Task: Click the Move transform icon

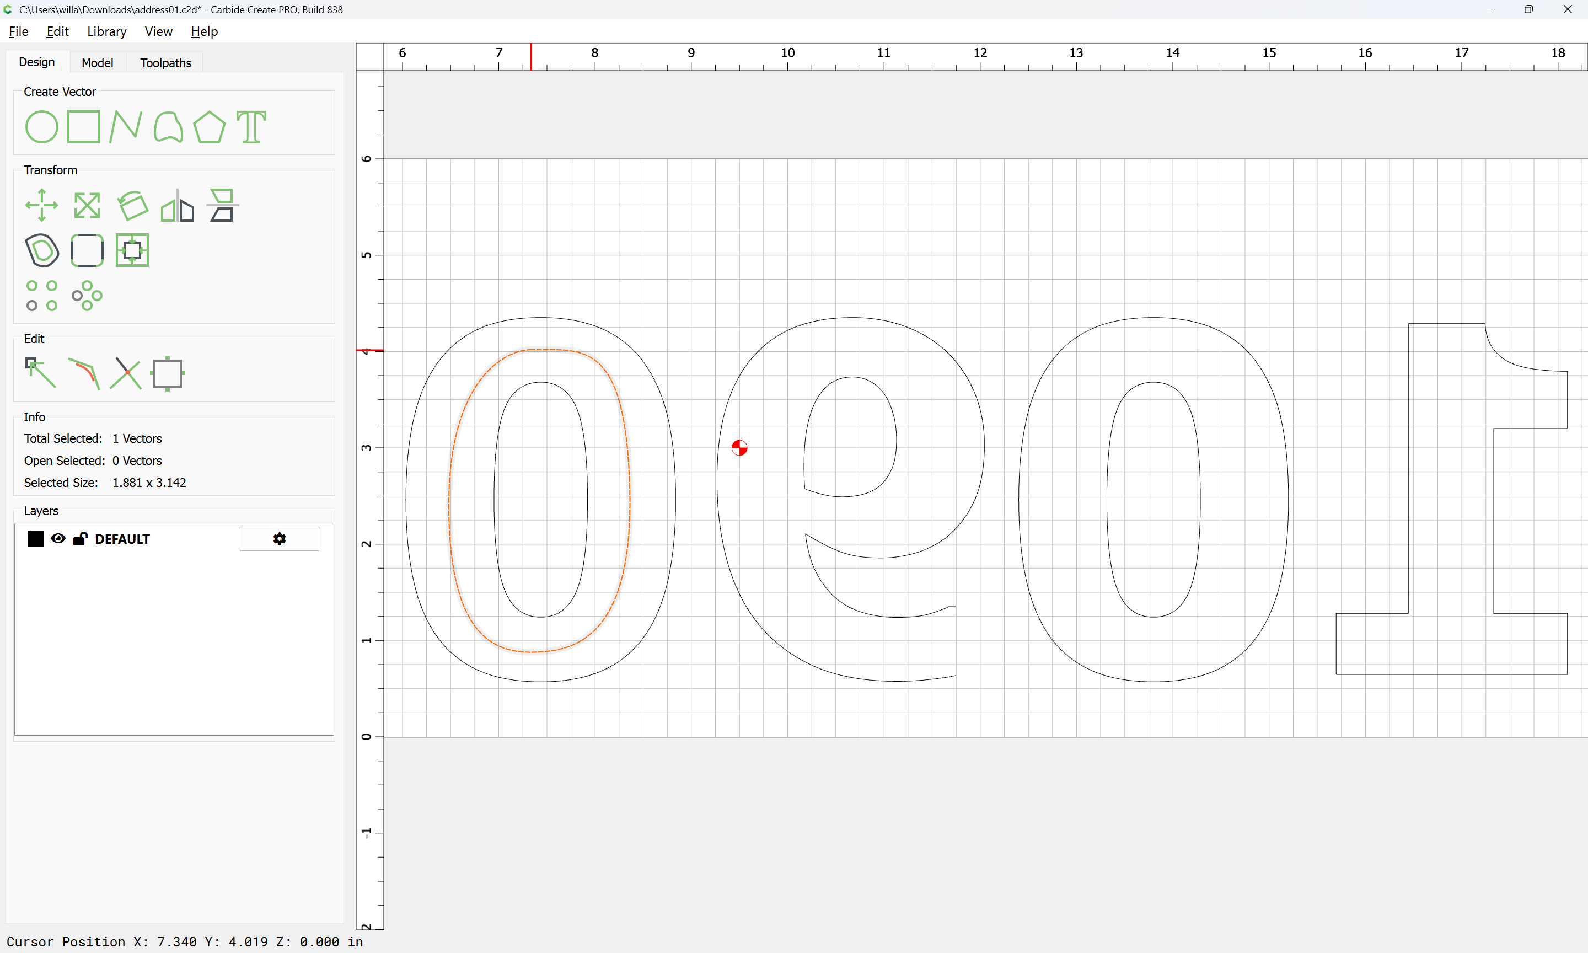Action: [x=42, y=206]
